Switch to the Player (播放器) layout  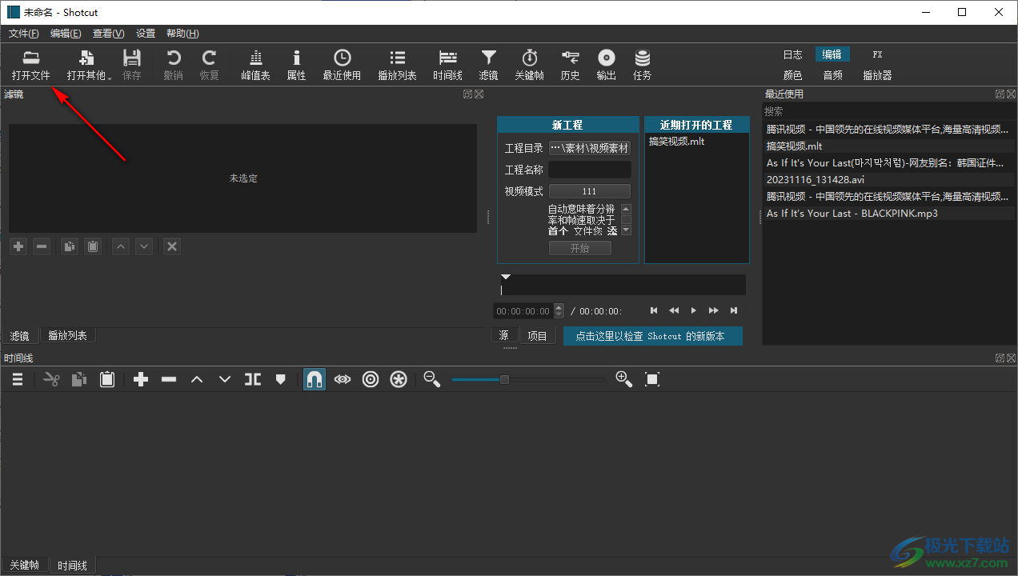point(877,75)
